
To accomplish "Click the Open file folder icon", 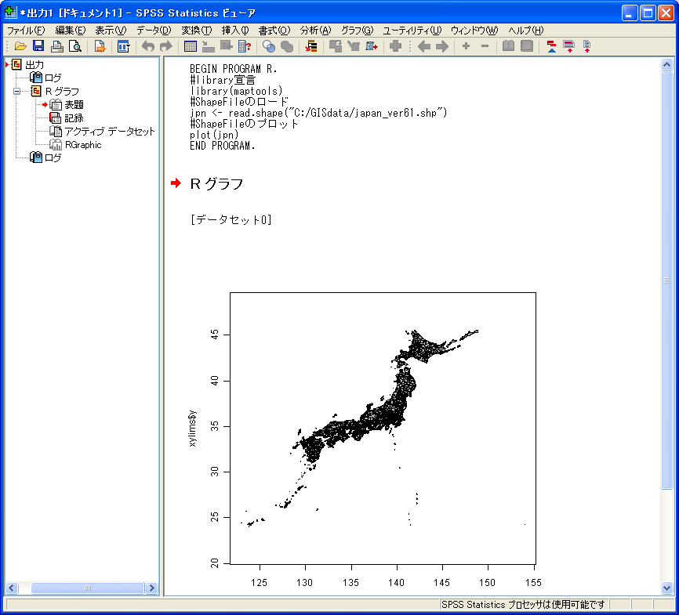I will point(20,47).
